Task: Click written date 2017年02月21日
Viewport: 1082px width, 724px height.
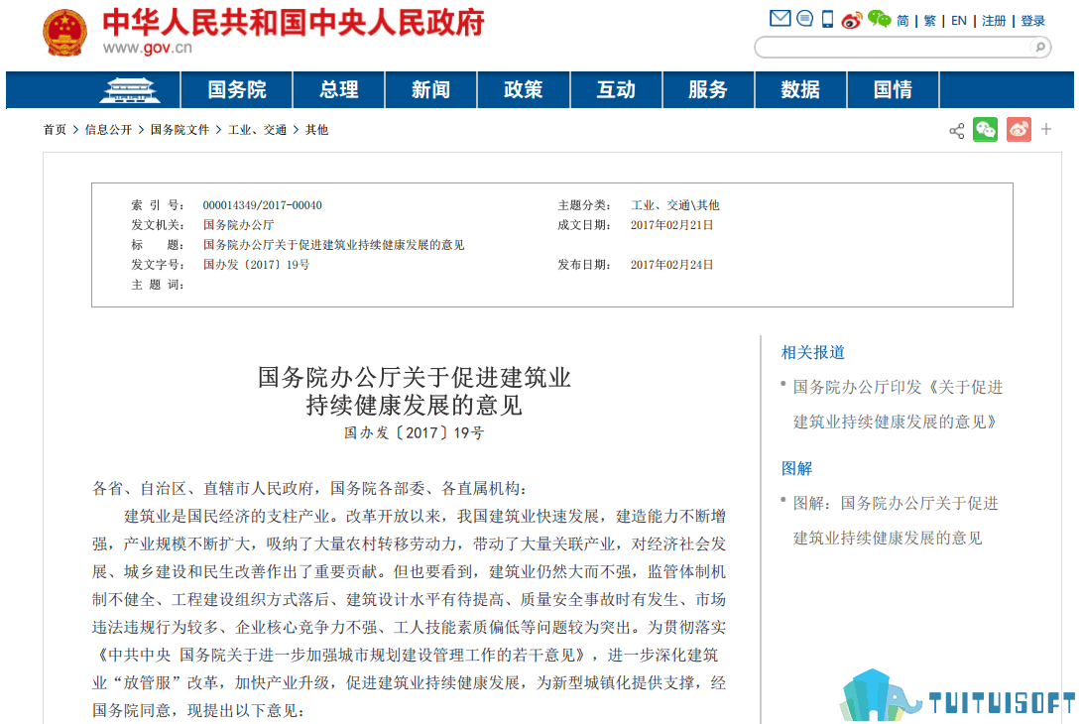Action: (x=671, y=225)
